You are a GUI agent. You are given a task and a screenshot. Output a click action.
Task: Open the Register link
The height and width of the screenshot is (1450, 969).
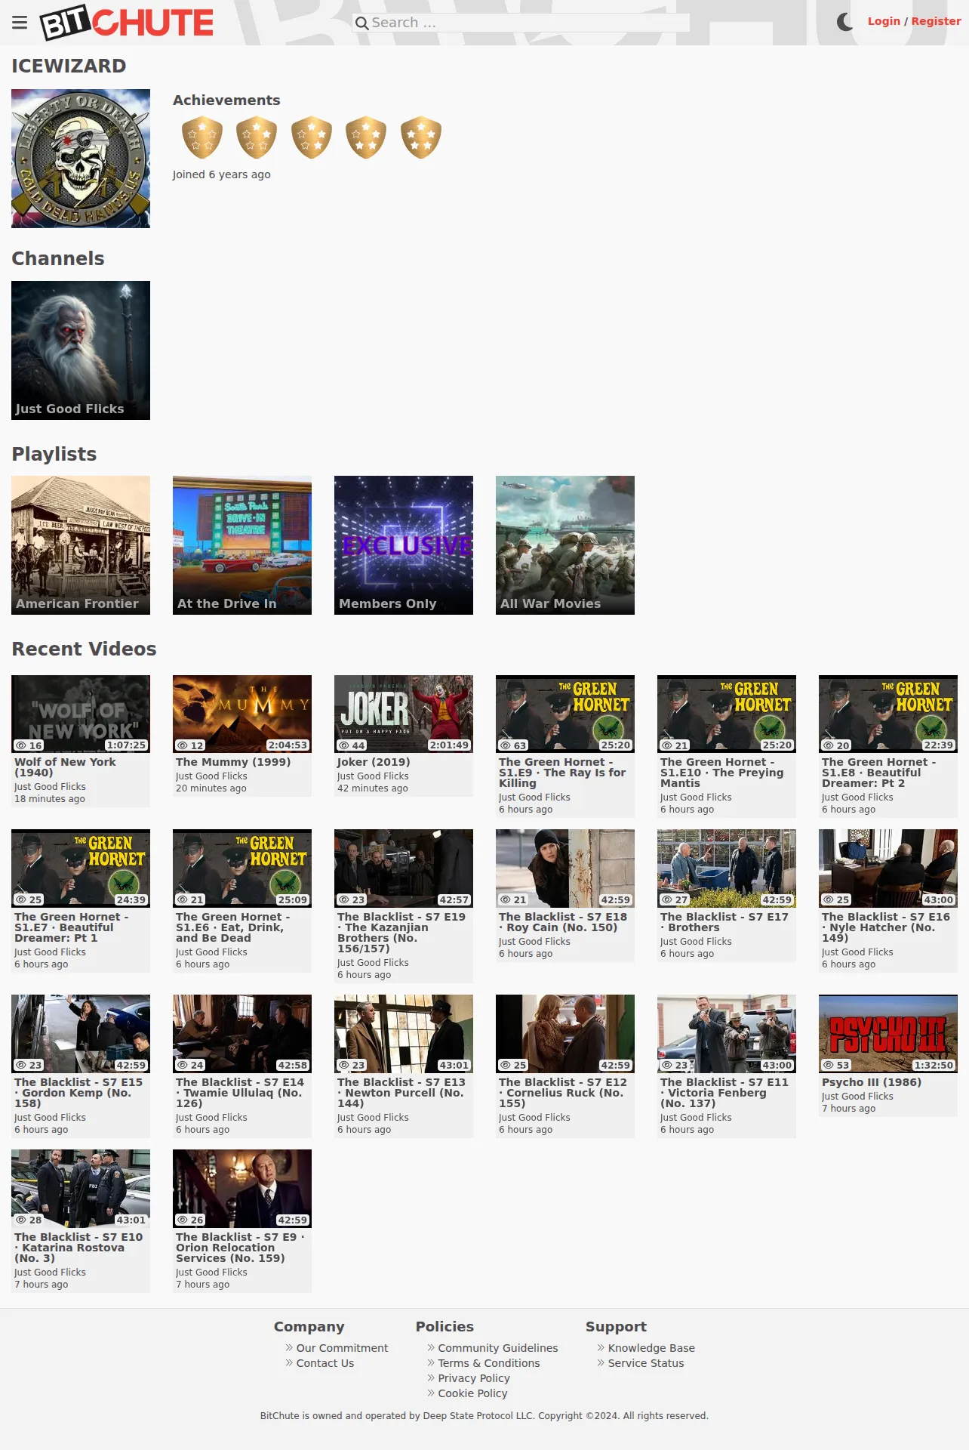pos(936,21)
